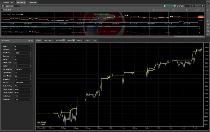Open the EnableSell dropdown
The image size is (210, 132).
pyautogui.click(x=23, y=100)
